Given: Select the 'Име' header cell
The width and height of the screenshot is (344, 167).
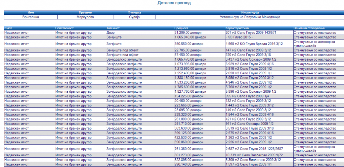Looking at the screenshot, I should [x=31, y=12].
